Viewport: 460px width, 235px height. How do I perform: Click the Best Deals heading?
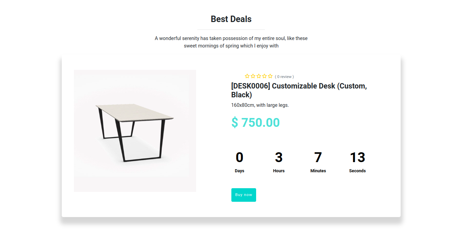click(231, 19)
